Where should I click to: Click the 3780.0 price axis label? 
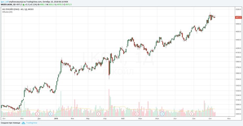pyautogui.click(x=239, y=67)
